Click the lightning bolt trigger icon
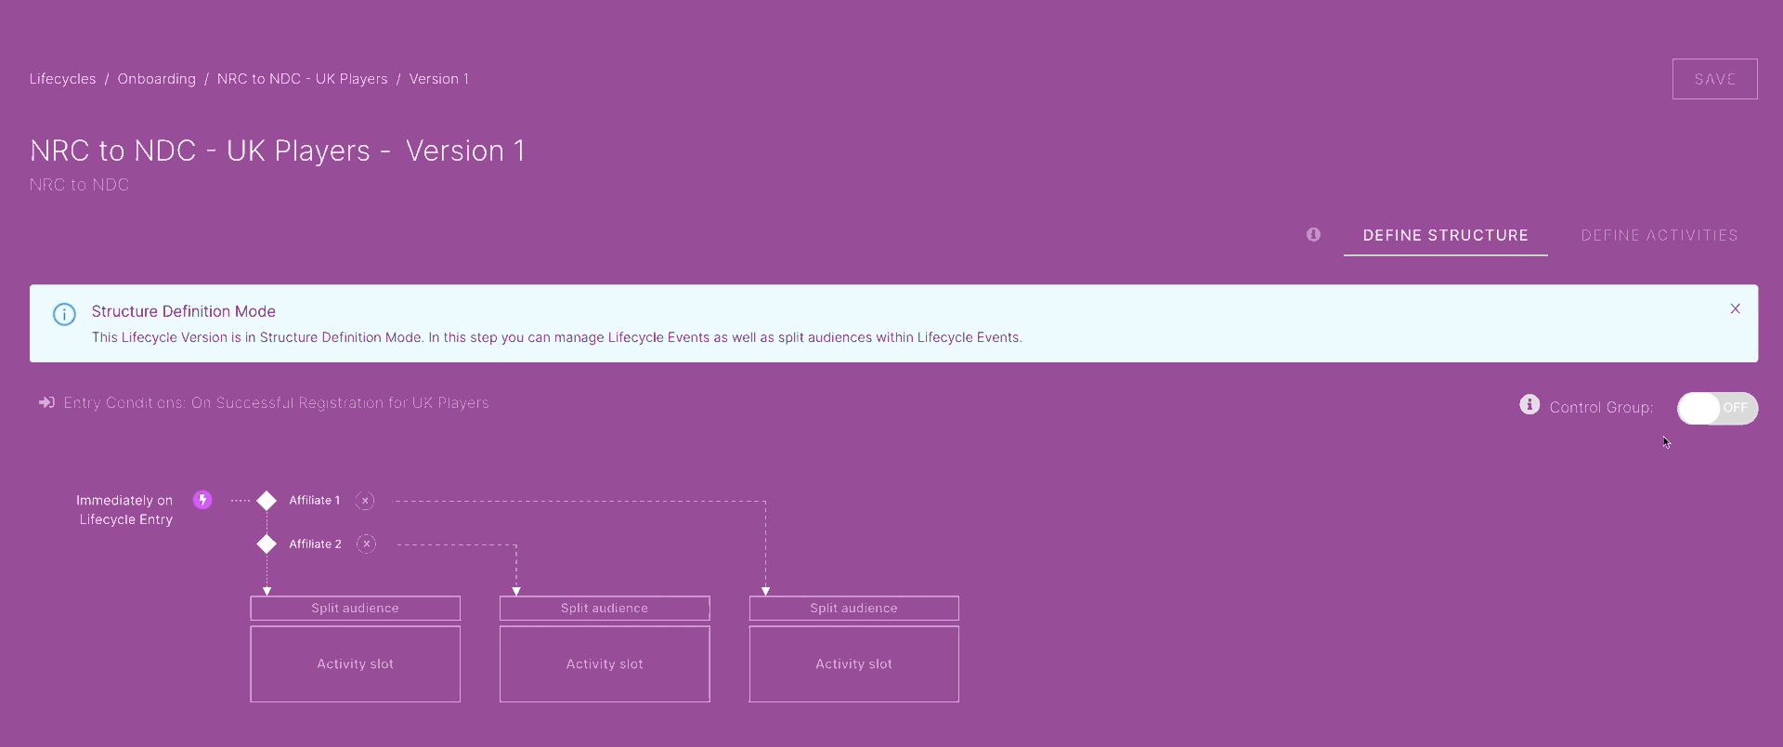1783x747 pixels. click(202, 500)
